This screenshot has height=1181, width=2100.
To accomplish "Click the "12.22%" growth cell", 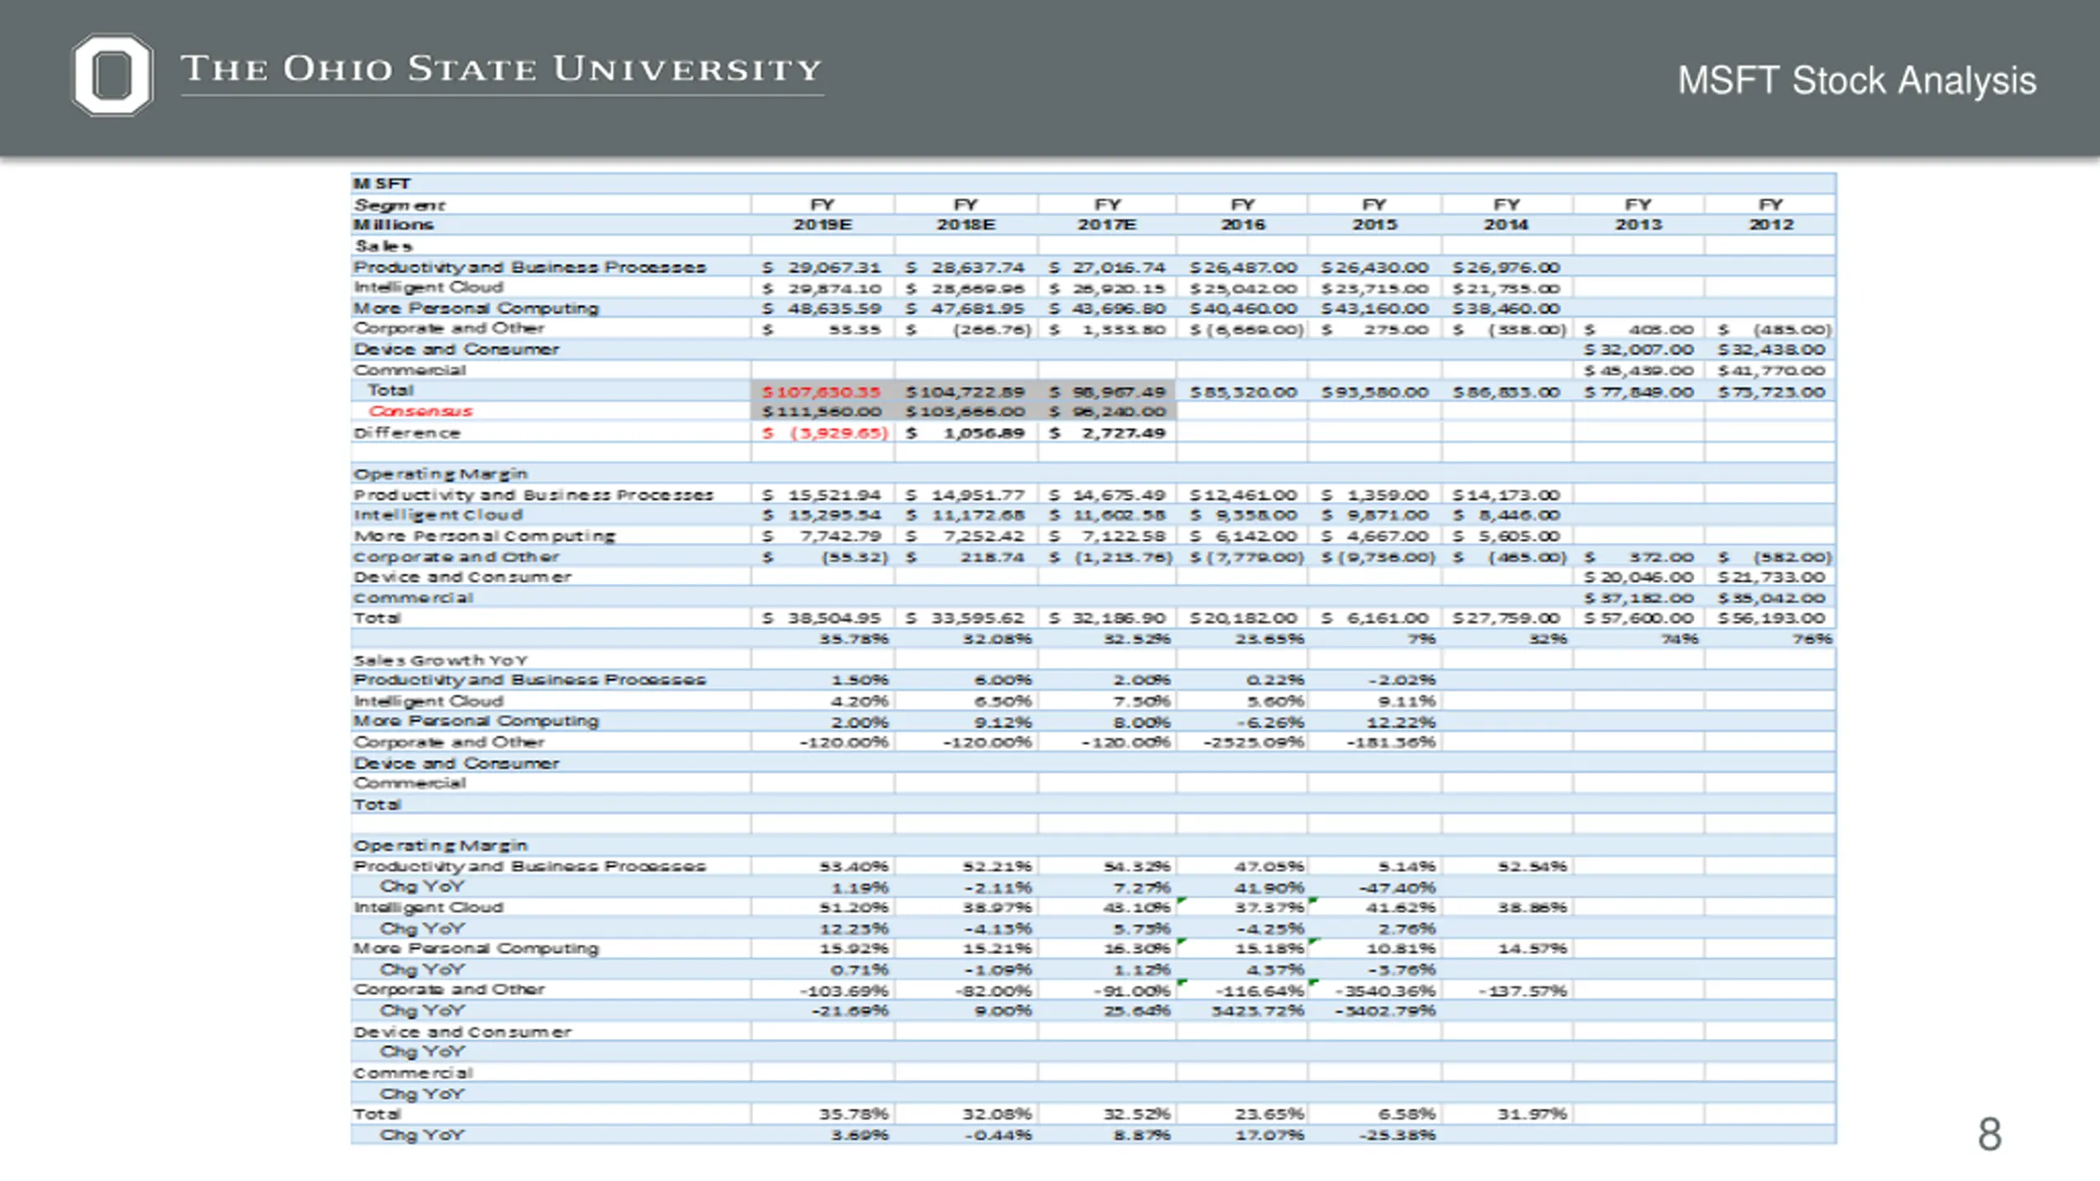I will point(1401,723).
